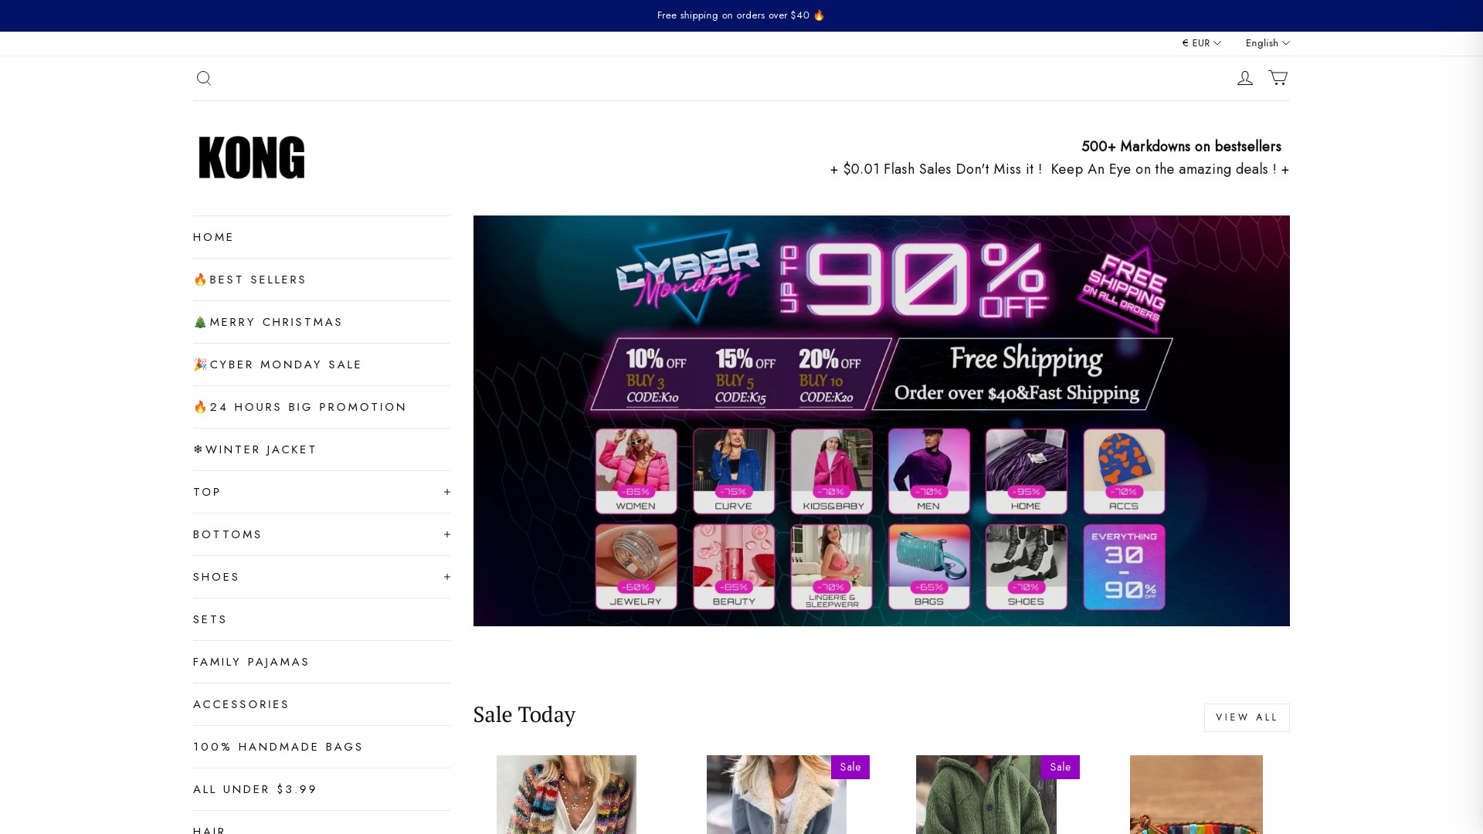Open Accessories category link
The image size is (1483, 834).
click(321, 704)
